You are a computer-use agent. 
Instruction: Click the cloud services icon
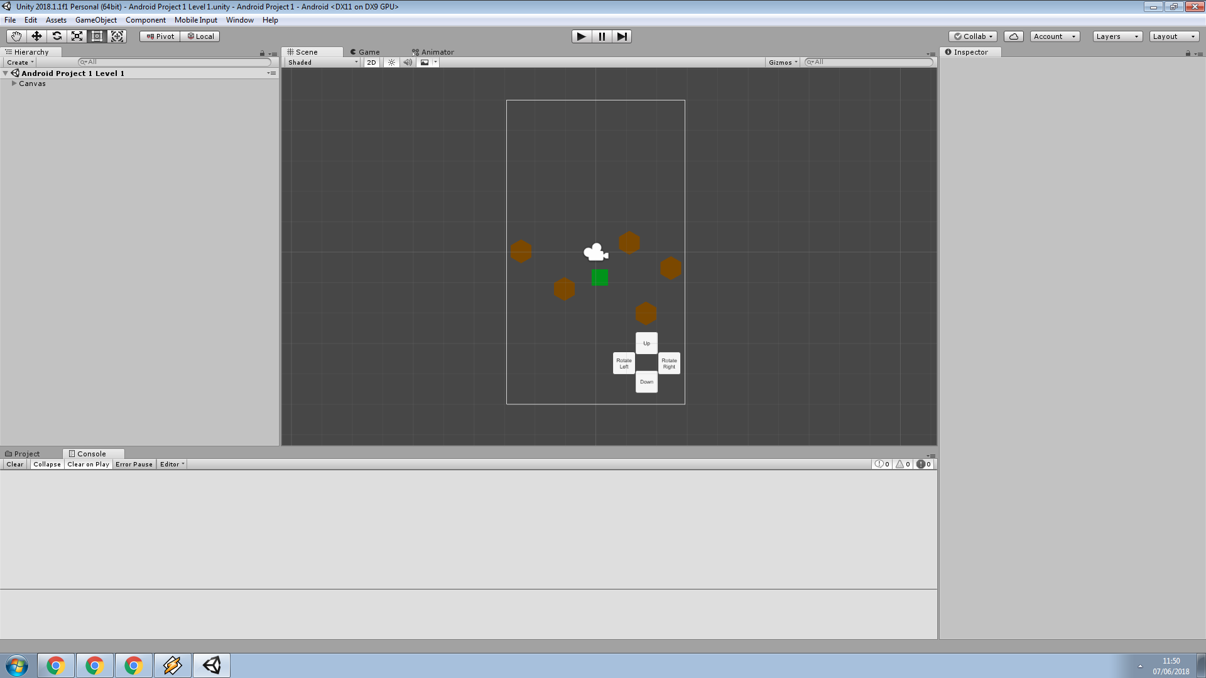pyautogui.click(x=1013, y=36)
